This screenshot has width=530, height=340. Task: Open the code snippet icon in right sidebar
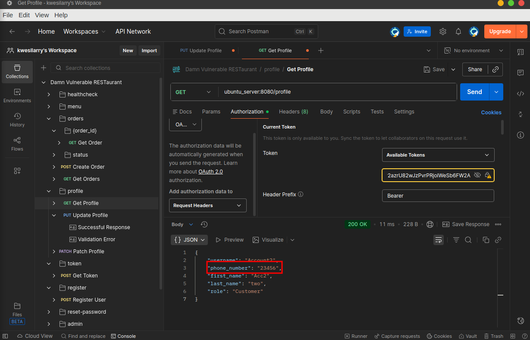pos(521,94)
